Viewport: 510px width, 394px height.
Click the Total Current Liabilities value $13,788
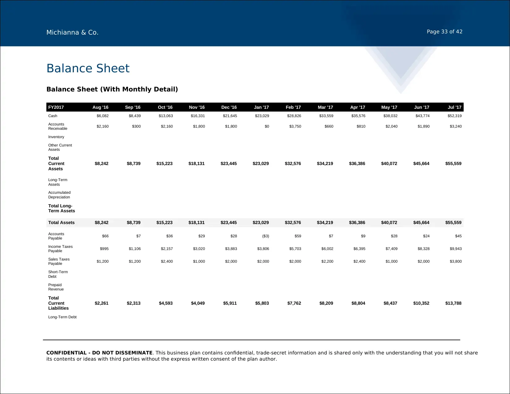coord(453,303)
